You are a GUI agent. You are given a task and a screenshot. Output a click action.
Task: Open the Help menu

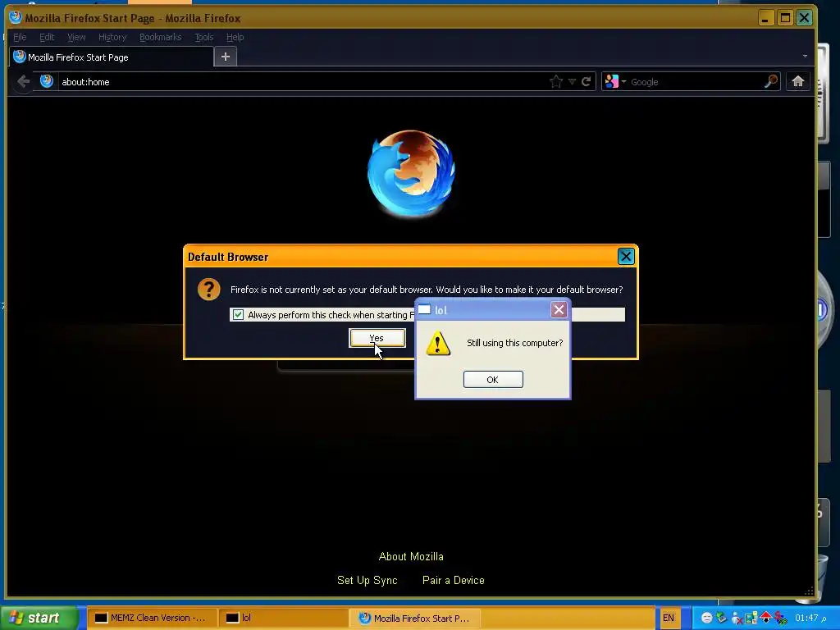click(x=235, y=37)
